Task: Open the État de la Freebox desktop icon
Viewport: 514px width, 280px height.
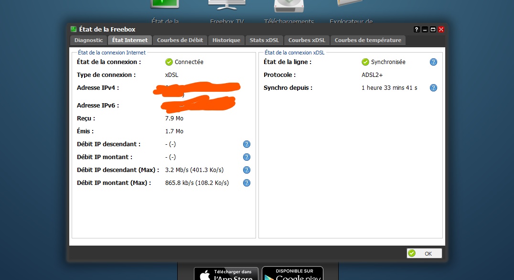Action: click(164, 12)
